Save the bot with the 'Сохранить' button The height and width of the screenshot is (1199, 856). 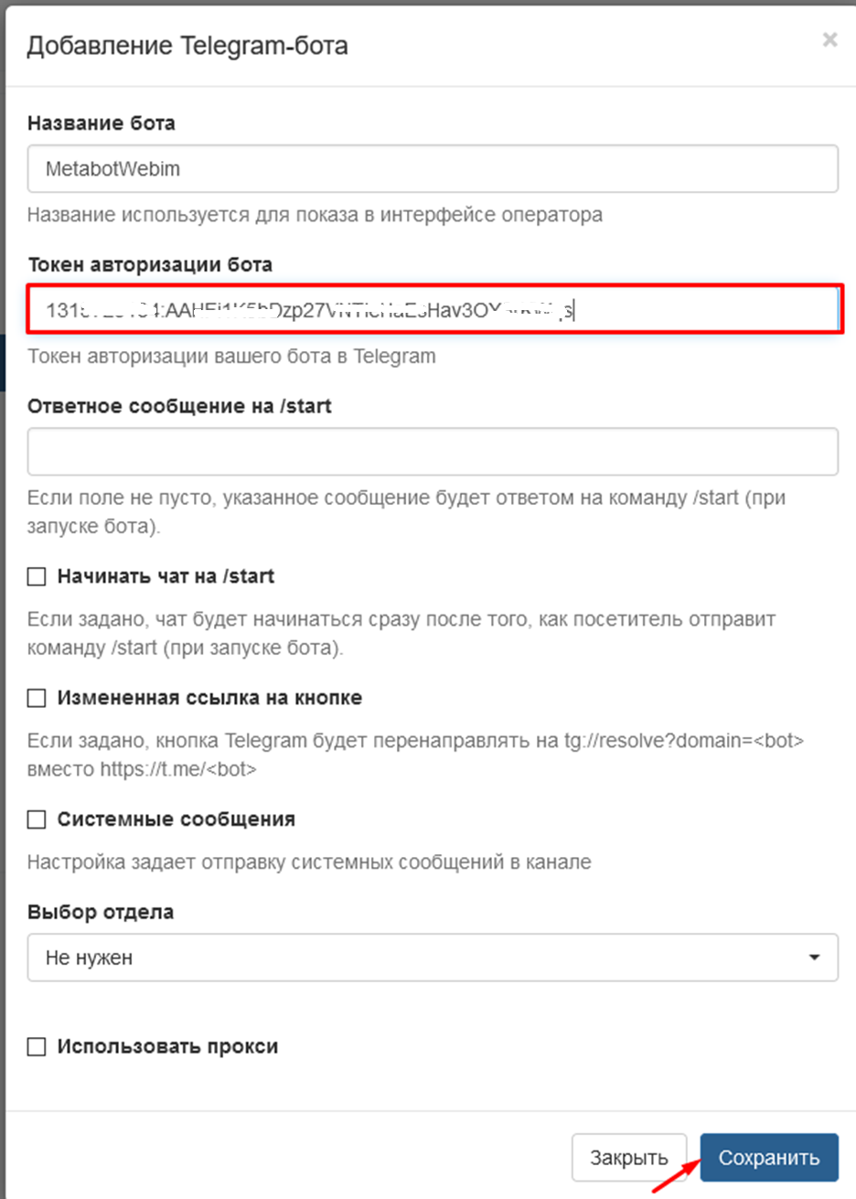tap(769, 1158)
